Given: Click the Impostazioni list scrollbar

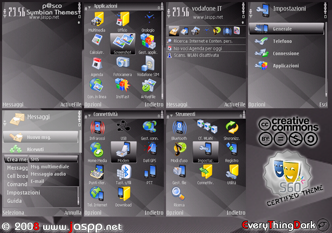Looking at the screenshot, I should coord(326,59).
